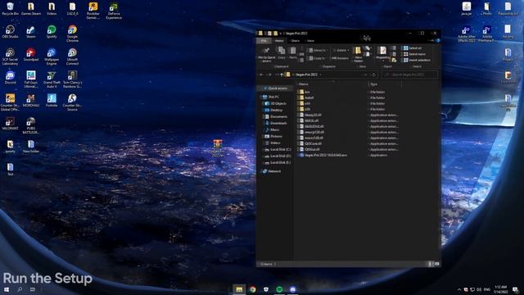Viewport: 524px width, 295px height.
Task: Click File Explorer on the taskbar
Action: (239, 289)
